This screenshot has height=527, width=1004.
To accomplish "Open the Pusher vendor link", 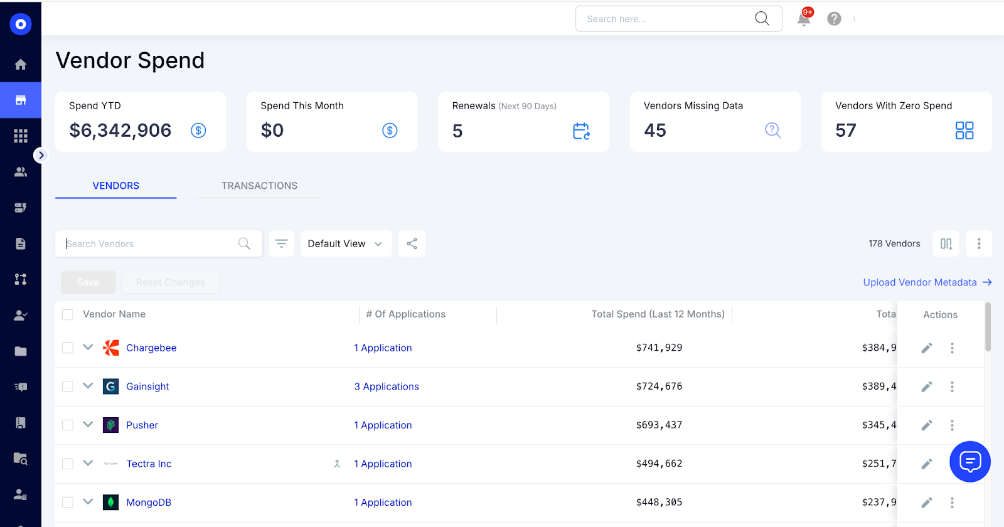I will tap(142, 425).
